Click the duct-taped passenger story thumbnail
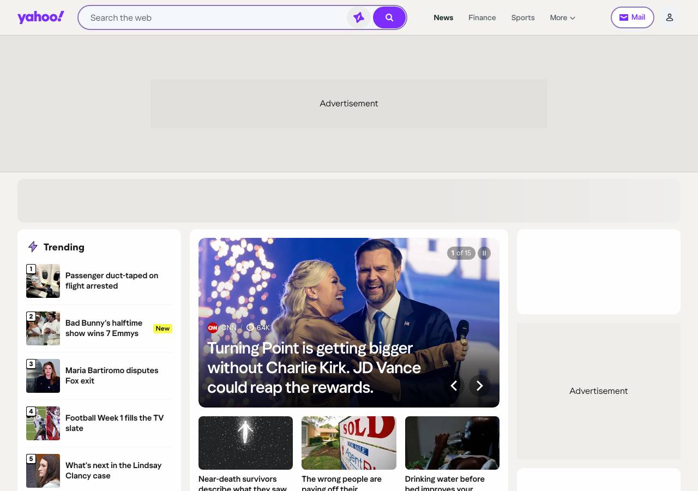This screenshot has width=698, height=491. pyautogui.click(x=43, y=281)
